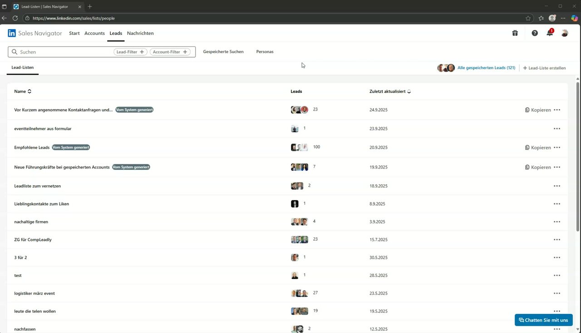
Task: Open more options for ZG für CompLeadly
Action: coord(557,240)
